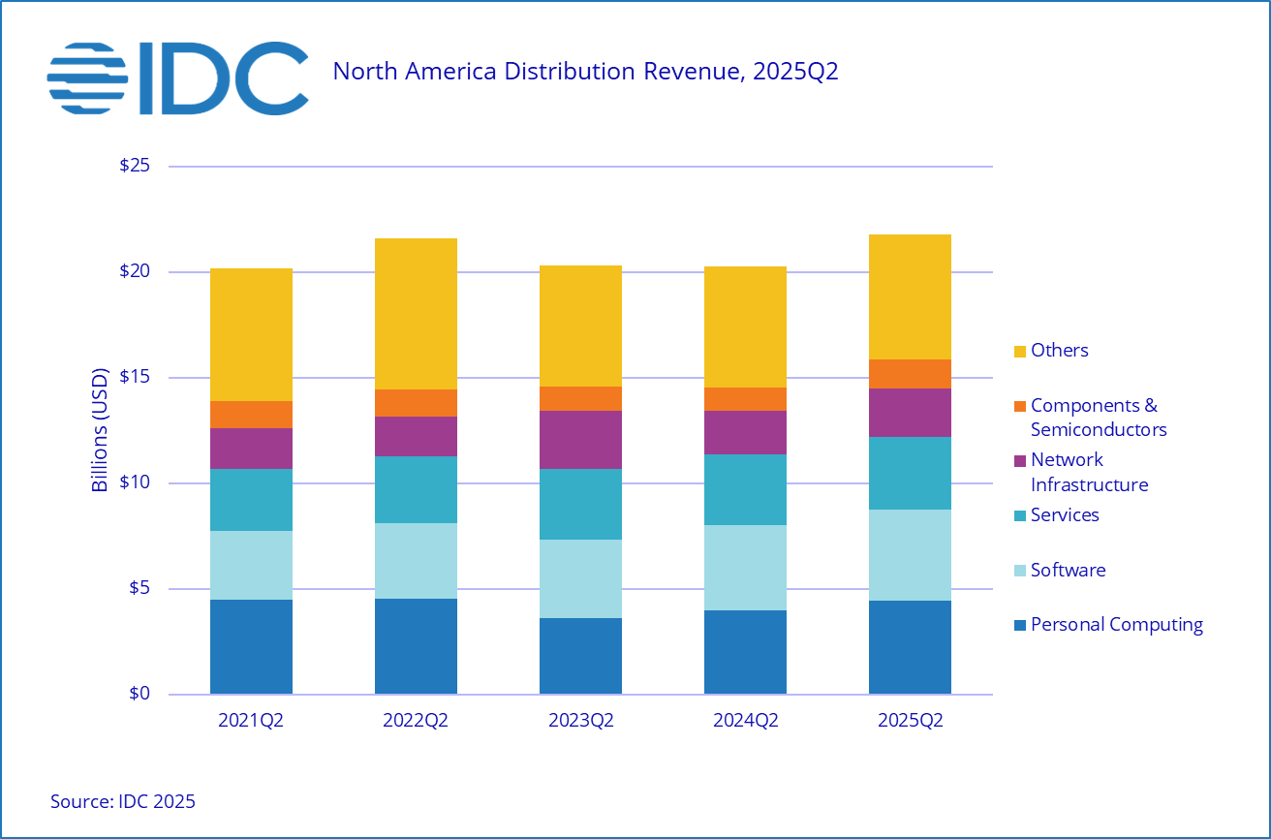1271x839 pixels.
Task: Click the yellow Others legend swatch
Action: (1018, 351)
